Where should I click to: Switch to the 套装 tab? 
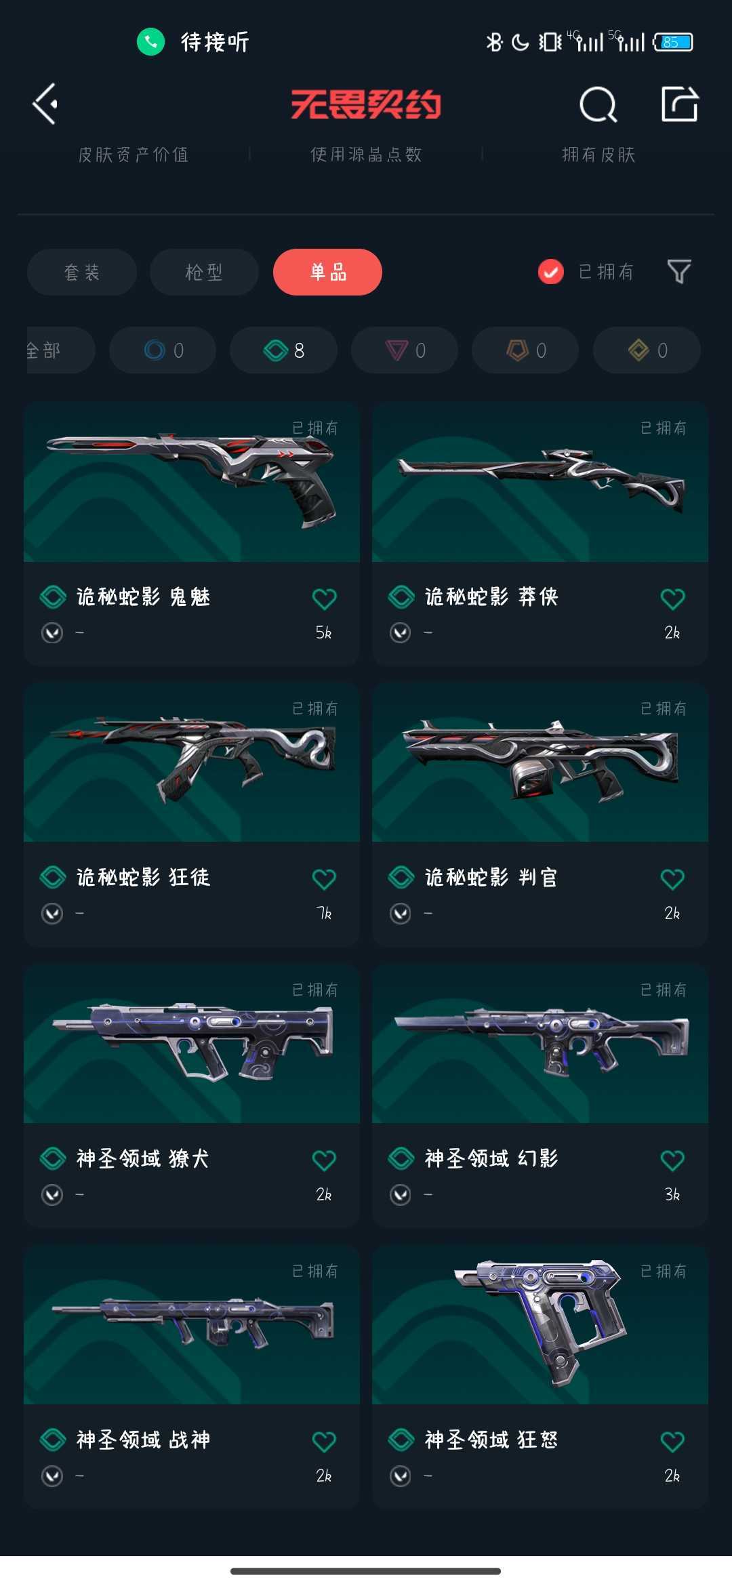[x=82, y=272]
